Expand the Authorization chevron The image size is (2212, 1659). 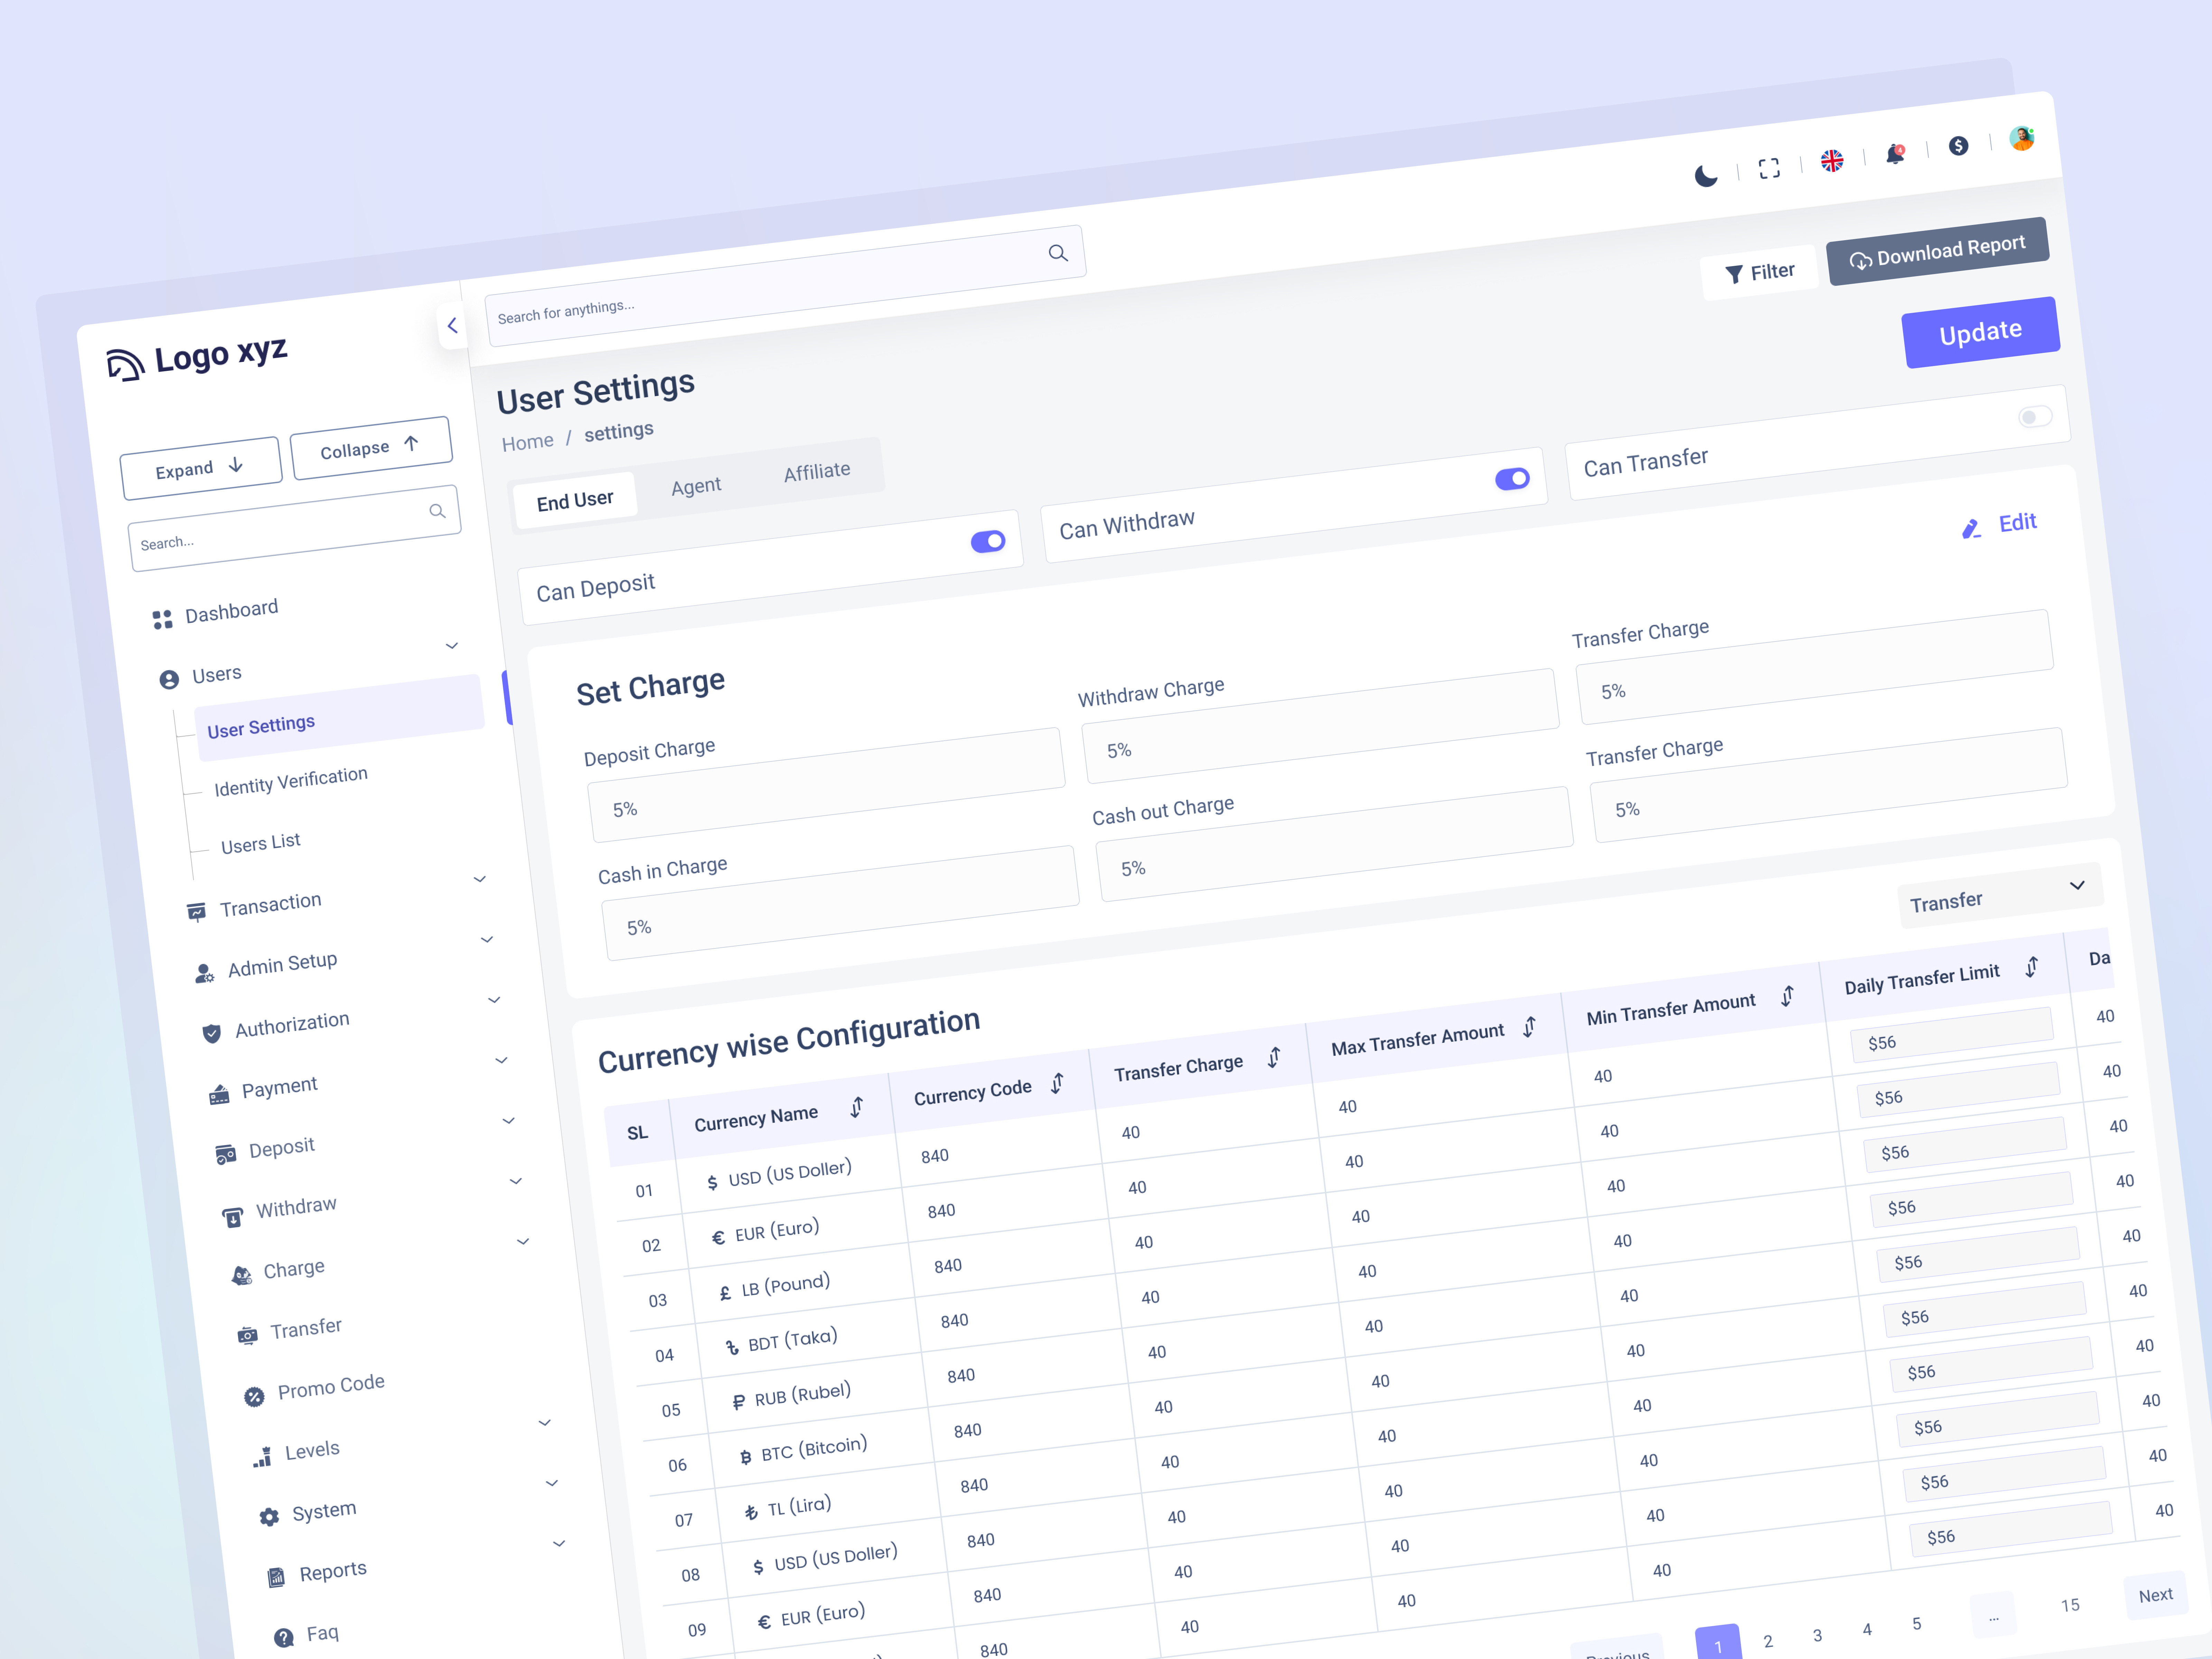coord(494,1000)
